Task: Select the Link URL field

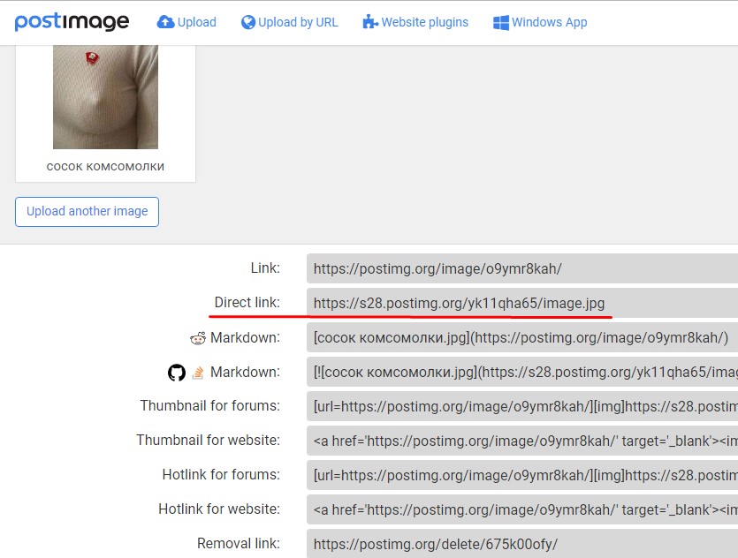Action: tap(522, 268)
